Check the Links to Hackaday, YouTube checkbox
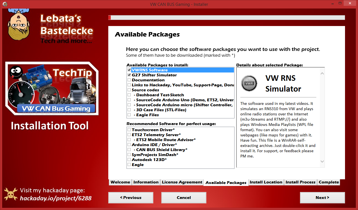 (x=129, y=85)
